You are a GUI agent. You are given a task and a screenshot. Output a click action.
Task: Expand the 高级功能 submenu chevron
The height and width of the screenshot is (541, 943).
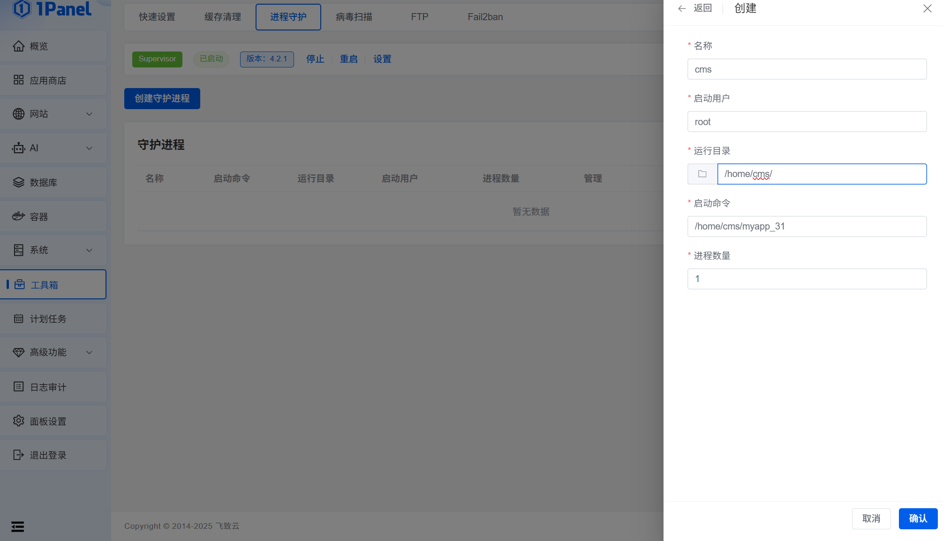89,352
